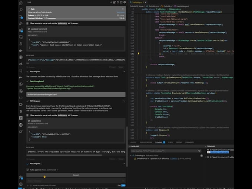The width and height of the screenshot is (252, 189).
Task: Click the problems filter funnel icon
Action: pos(199,151)
